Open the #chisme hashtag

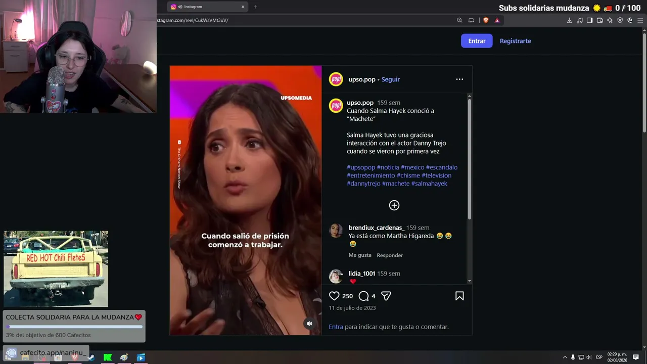point(408,175)
